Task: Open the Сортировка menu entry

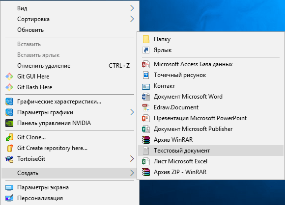Action: (x=70, y=19)
